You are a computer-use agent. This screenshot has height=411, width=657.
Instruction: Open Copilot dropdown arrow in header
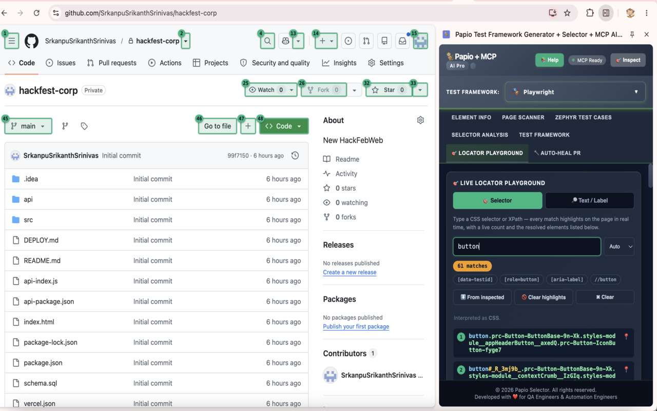pos(299,41)
